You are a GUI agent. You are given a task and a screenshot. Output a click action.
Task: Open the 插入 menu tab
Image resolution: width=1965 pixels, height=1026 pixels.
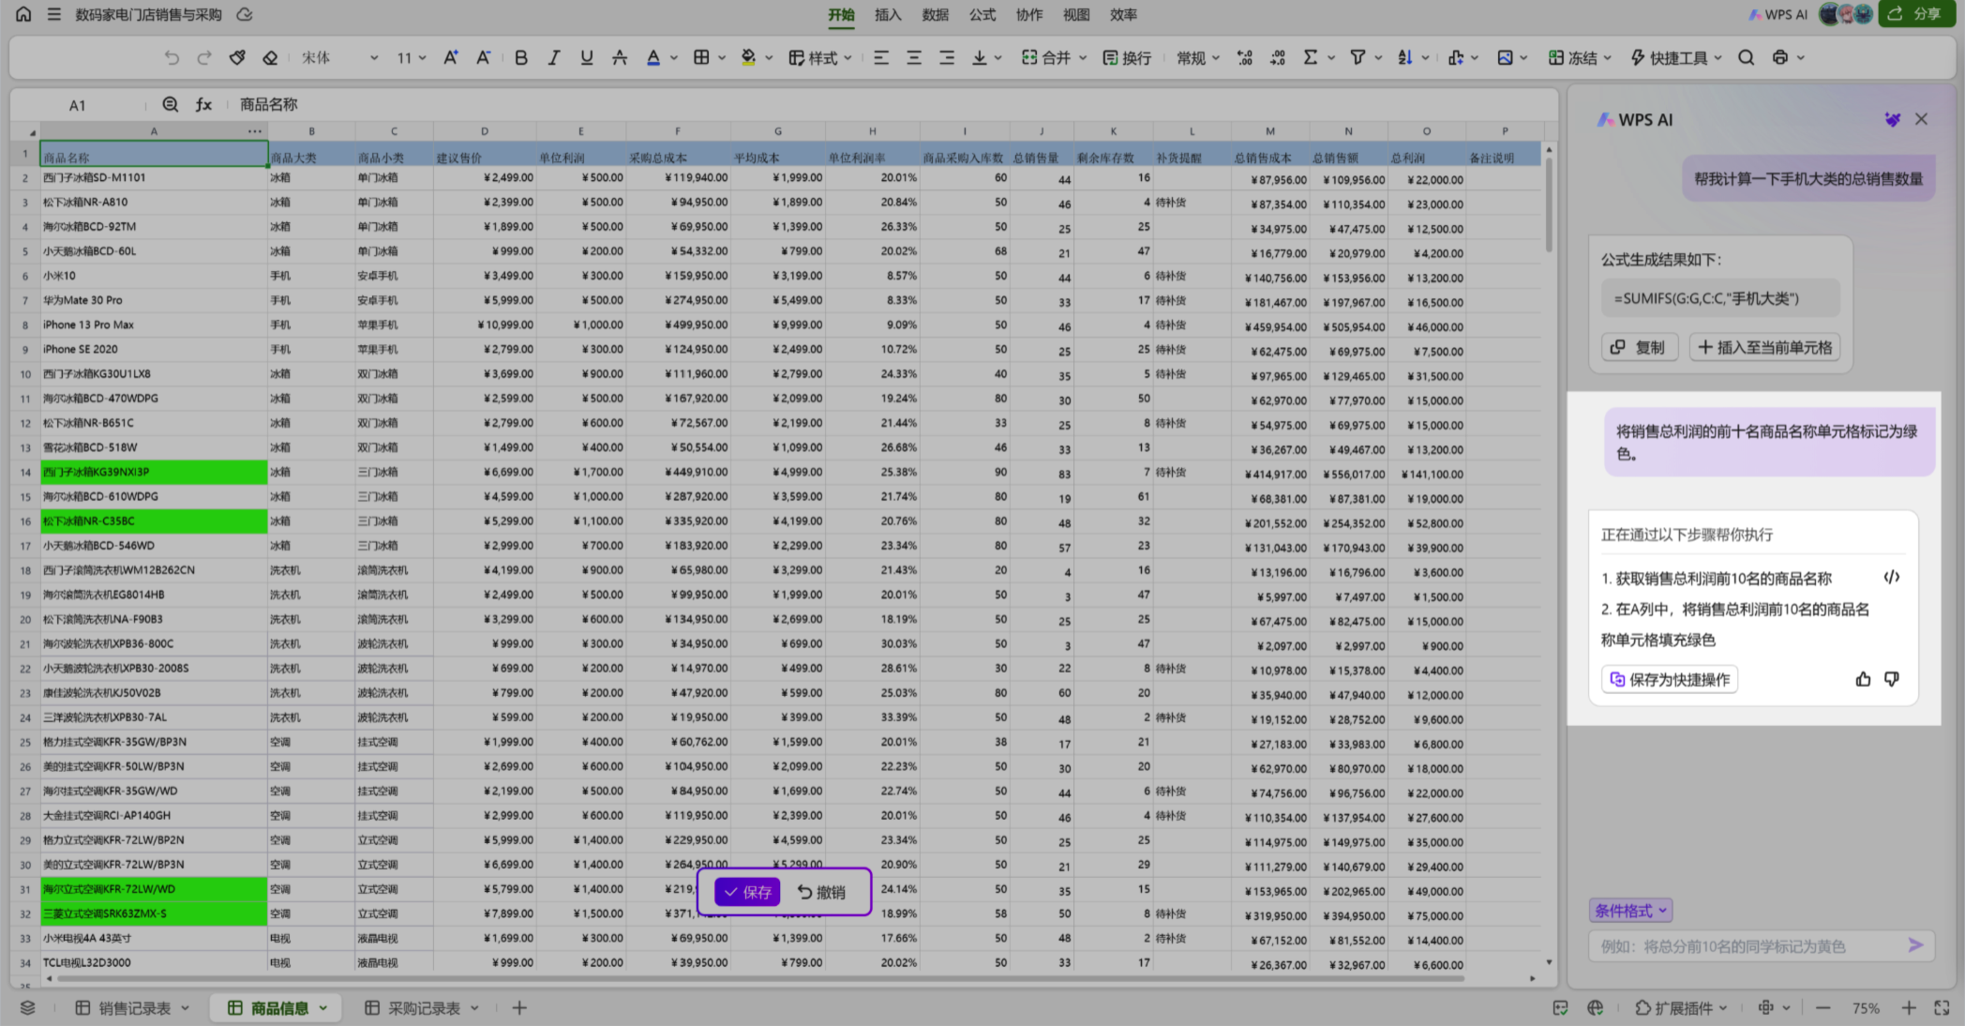(x=887, y=15)
